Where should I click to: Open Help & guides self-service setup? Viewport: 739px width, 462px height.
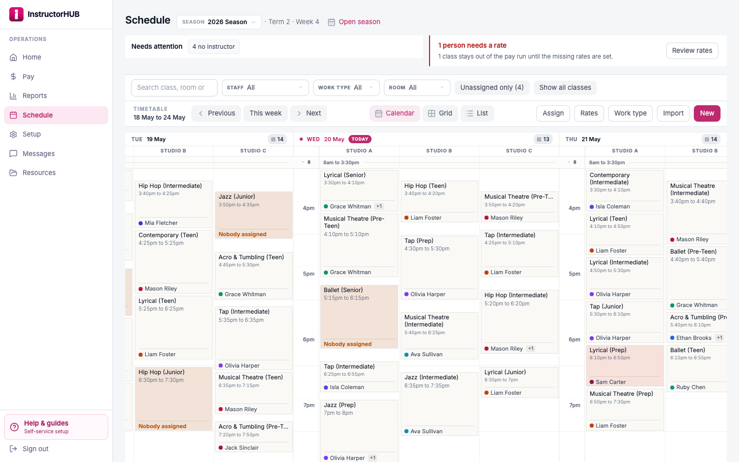(56, 427)
